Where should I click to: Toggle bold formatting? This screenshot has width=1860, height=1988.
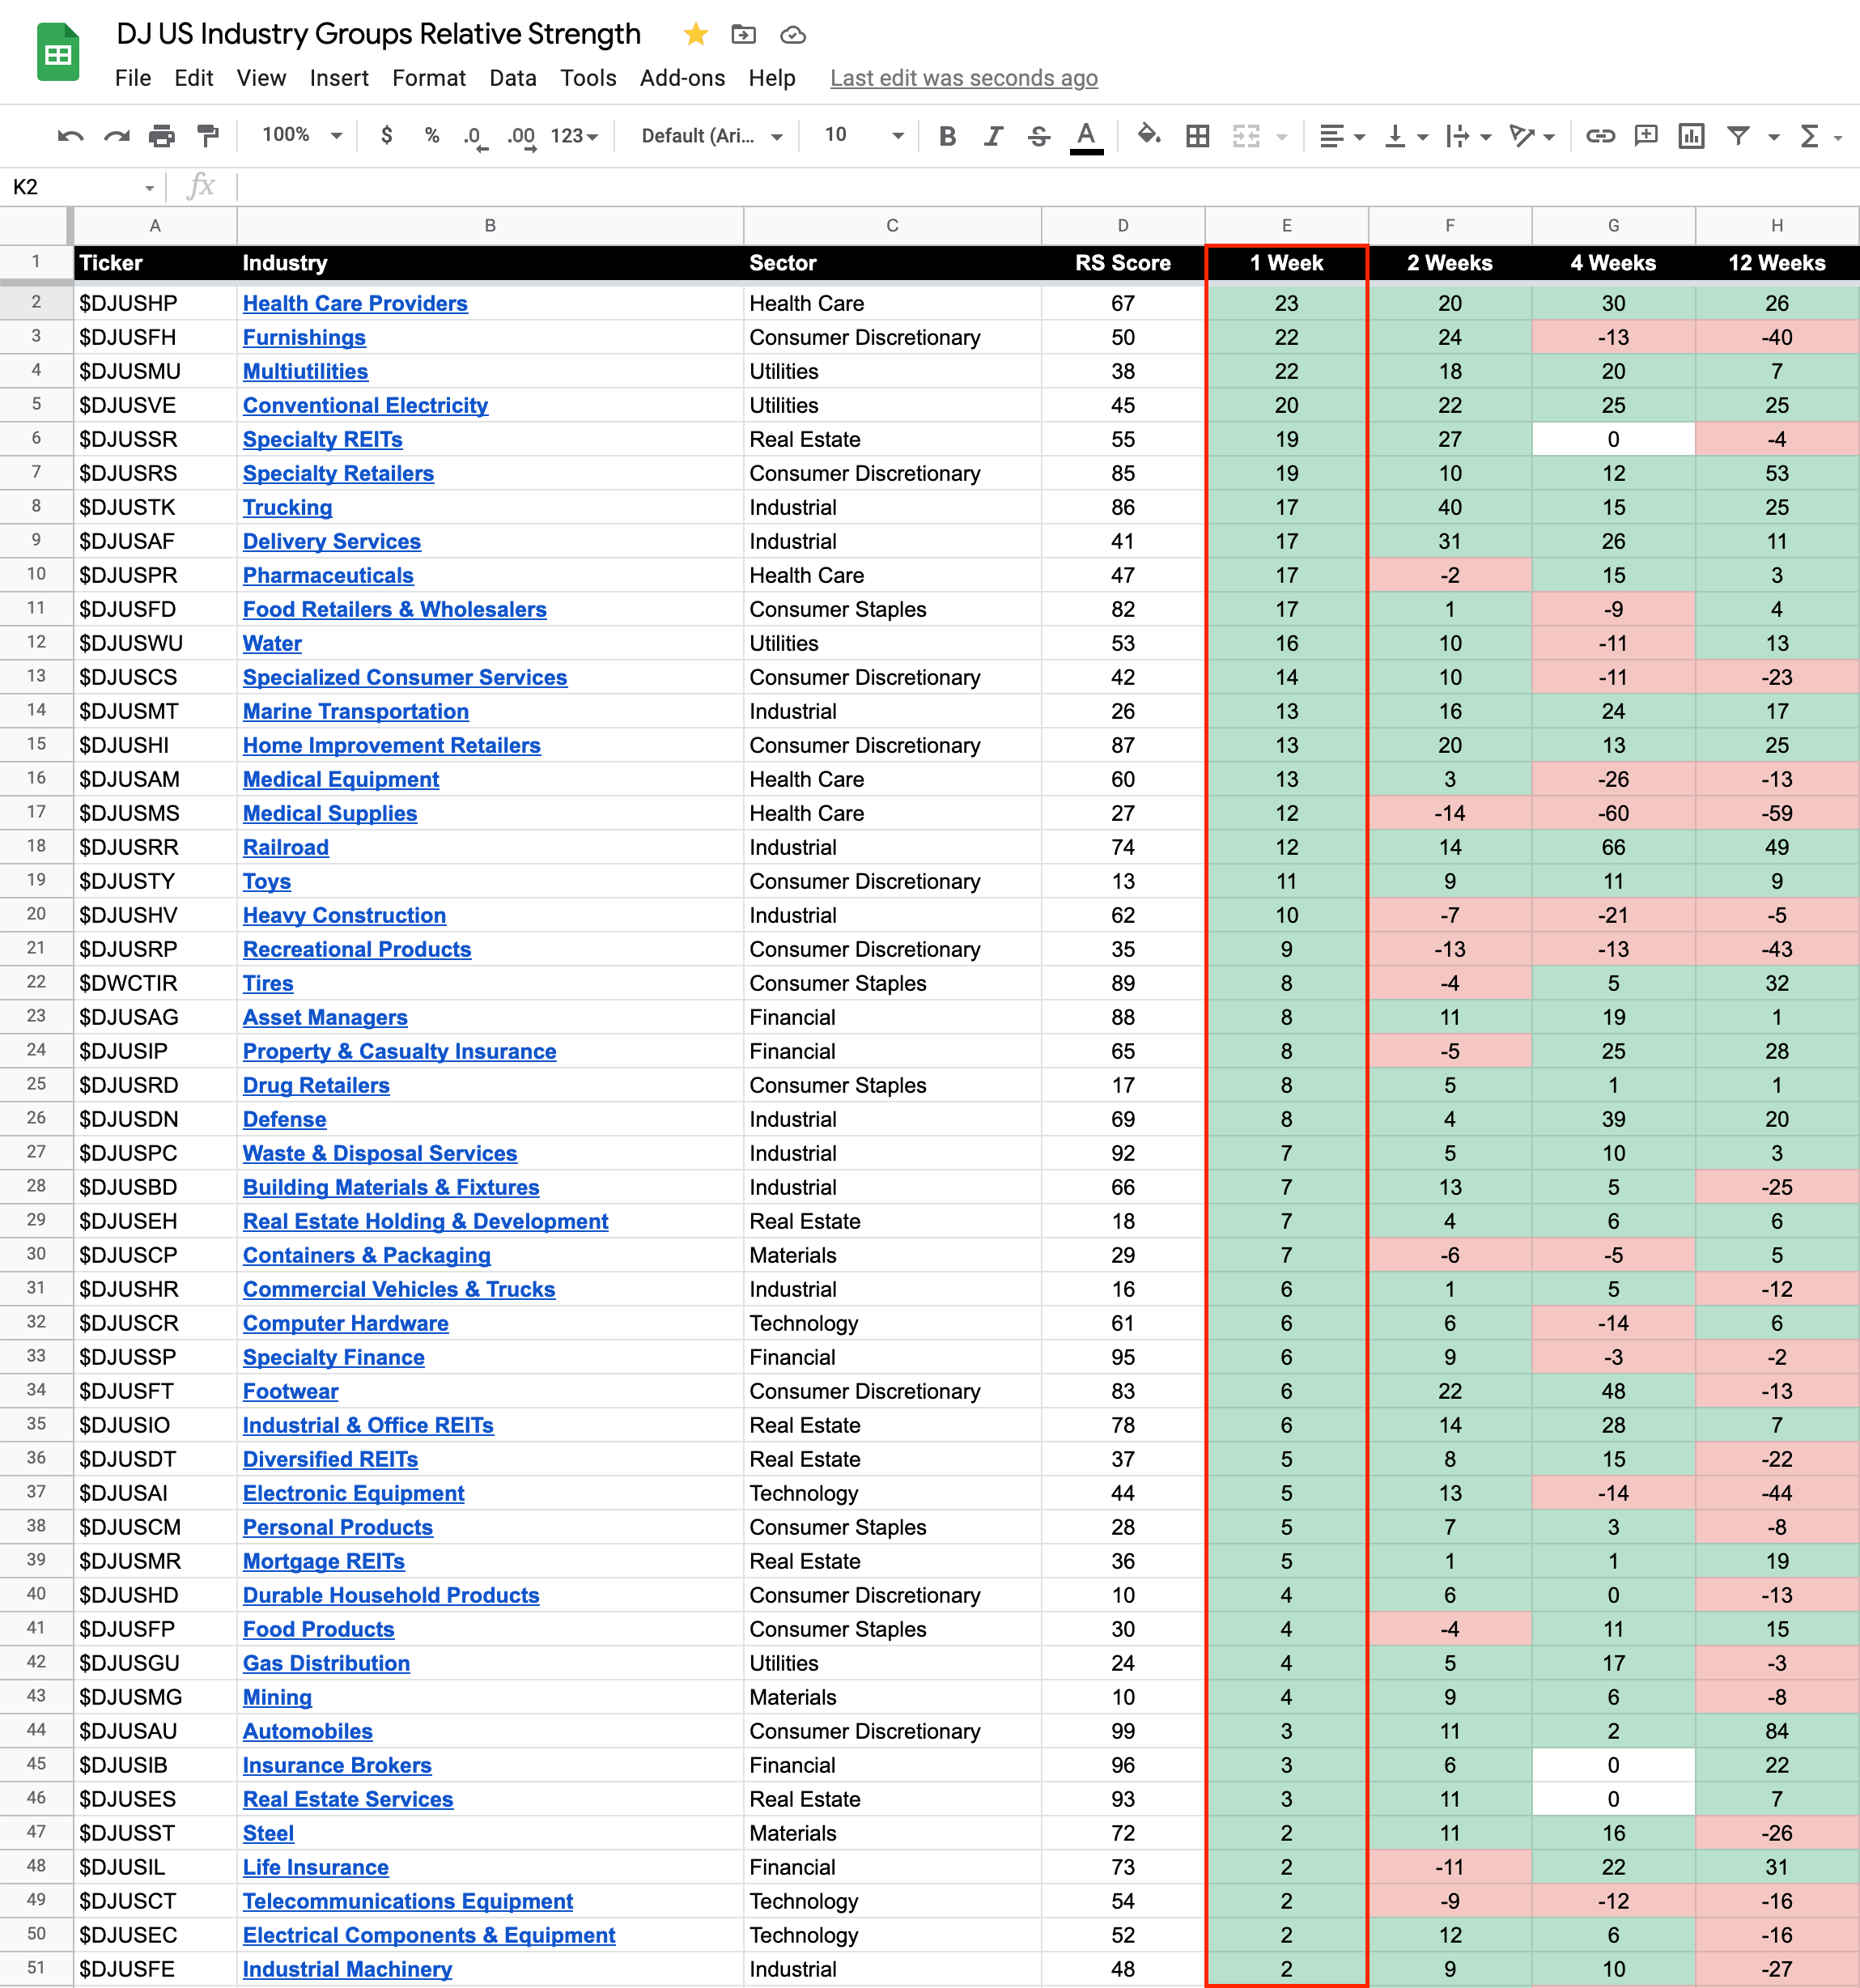pyautogui.click(x=947, y=136)
